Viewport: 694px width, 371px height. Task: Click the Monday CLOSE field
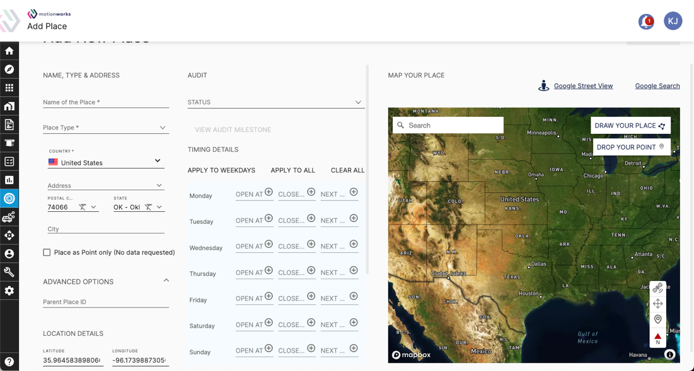point(297,194)
